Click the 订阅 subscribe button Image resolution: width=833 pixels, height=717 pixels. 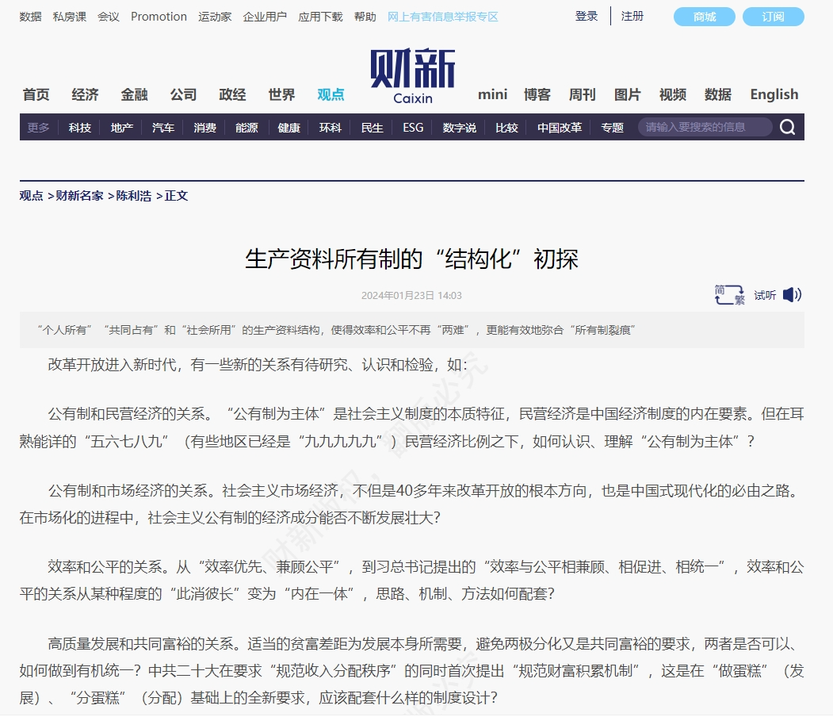coord(773,16)
